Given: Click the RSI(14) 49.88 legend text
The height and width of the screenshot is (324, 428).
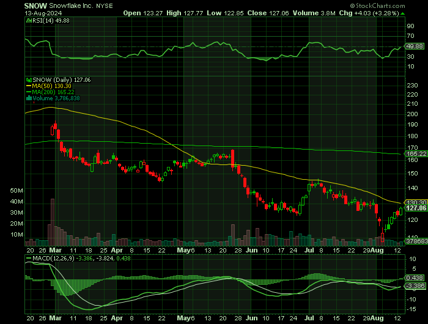Looking at the screenshot, I should (51, 20).
